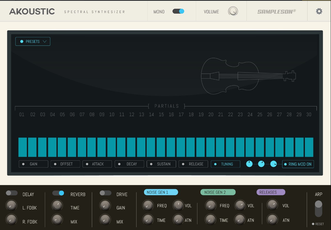This screenshot has height=230, width=331.
Task: Click the violin instrument illustration
Action: tap(248, 76)
